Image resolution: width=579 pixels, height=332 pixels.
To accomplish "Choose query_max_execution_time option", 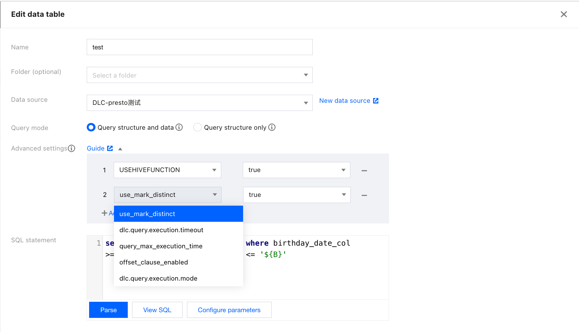I will (x=161, y=246).
